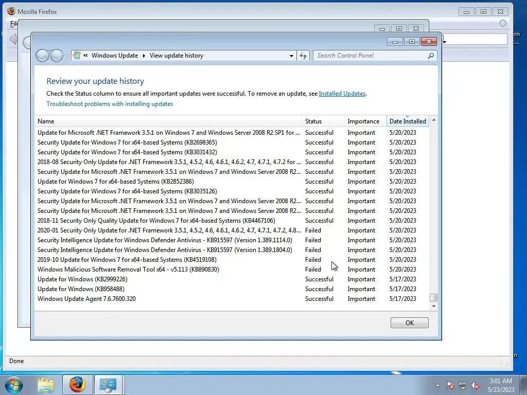This screenshot has width=527, height=395.
Task: Select 2018-11 Security Only Quality Update KB4467106
Action: pos(232,221)
